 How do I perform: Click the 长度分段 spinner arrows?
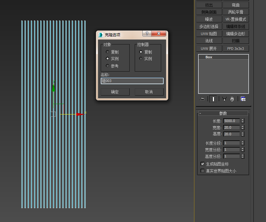pyautogui.click(x=243, y=143)
